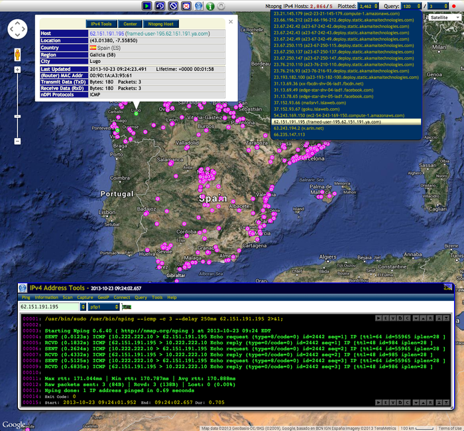This screenshot has width=464, height=431.
Task: Click the map pan navigation control
Action: click(x=17, y=30)
